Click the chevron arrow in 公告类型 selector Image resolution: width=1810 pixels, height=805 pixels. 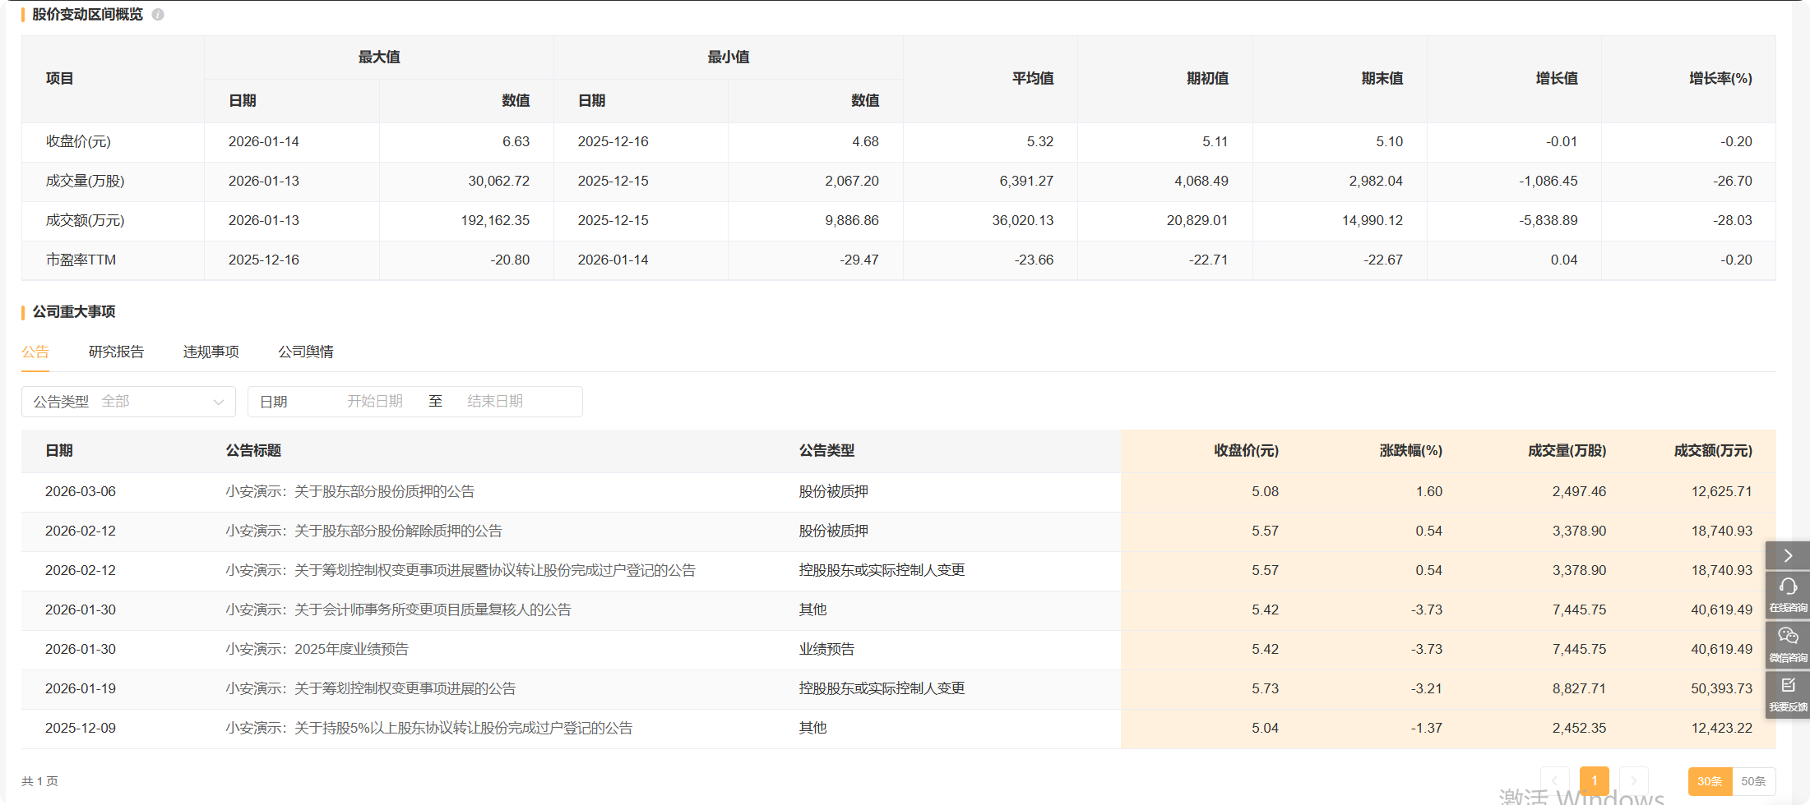pos(218,402)
